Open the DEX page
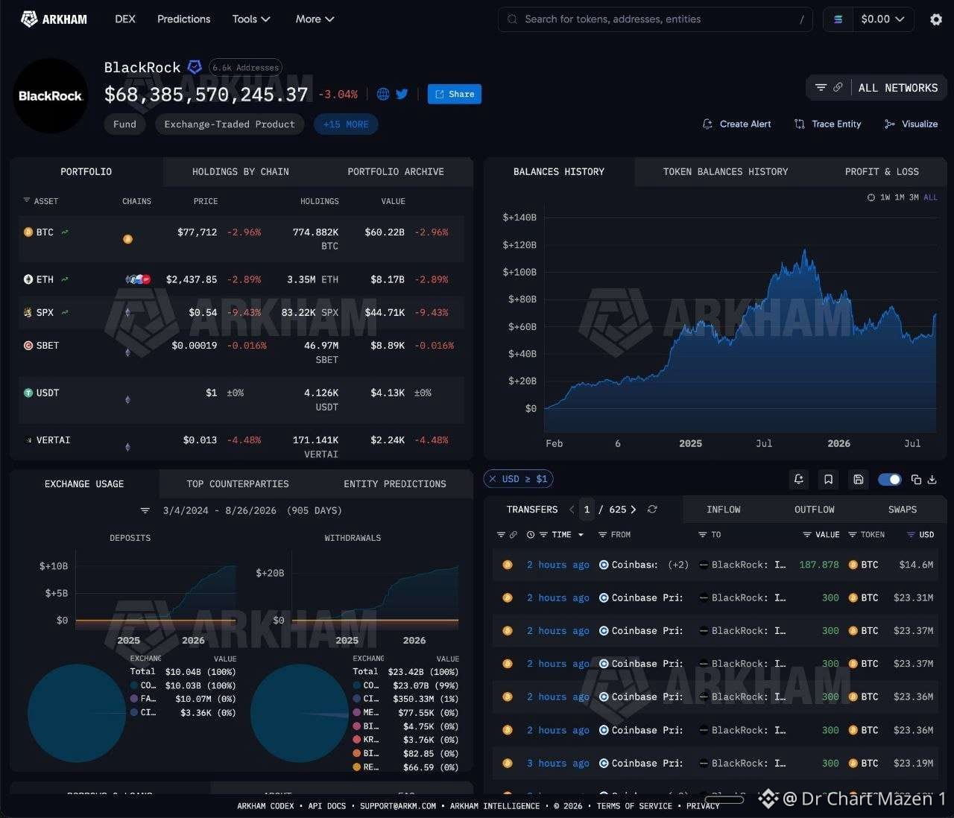954x818 pixels. [x=125, y=19]
